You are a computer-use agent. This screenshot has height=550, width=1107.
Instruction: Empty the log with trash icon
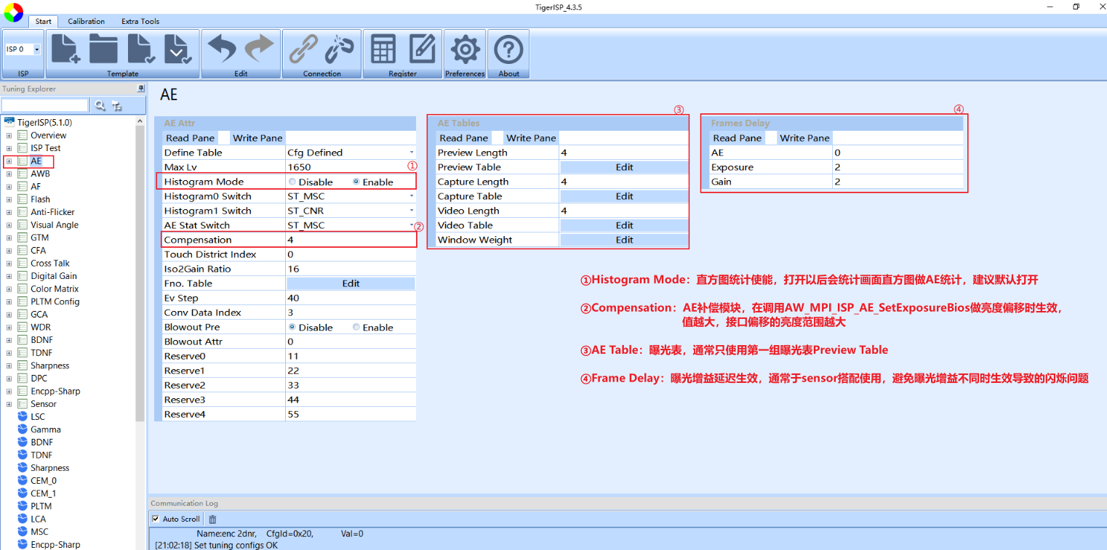click(x=212, y=519)
